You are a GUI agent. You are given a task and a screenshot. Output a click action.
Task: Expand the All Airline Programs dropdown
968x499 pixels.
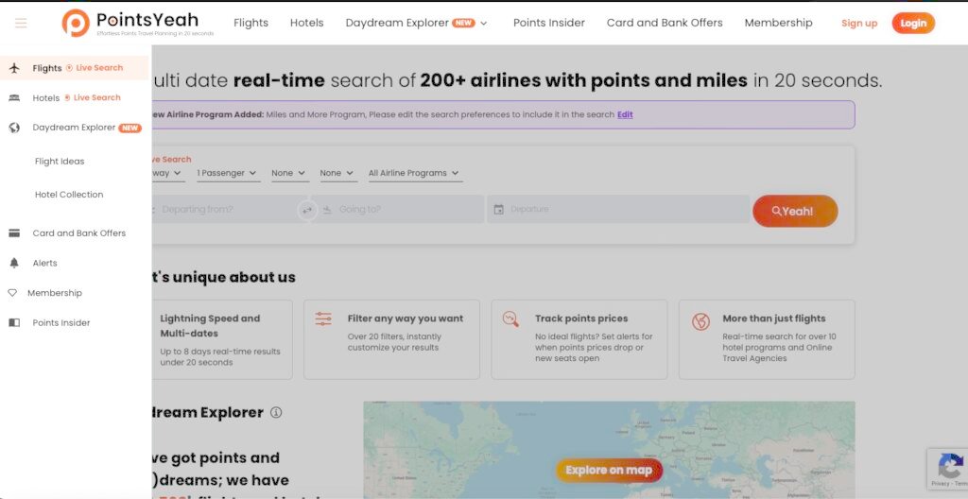(413, 173)
